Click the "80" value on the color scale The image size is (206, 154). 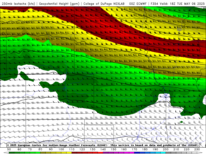tap(40, 149)
